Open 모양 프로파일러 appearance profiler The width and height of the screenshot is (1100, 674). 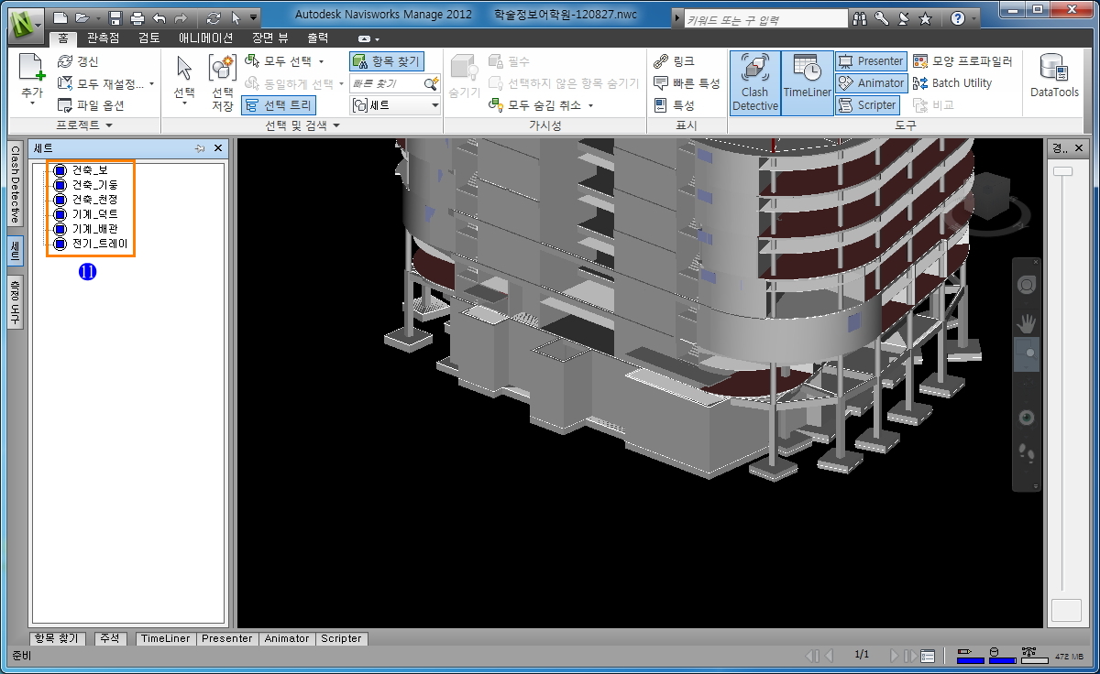(x=962, y=61)
